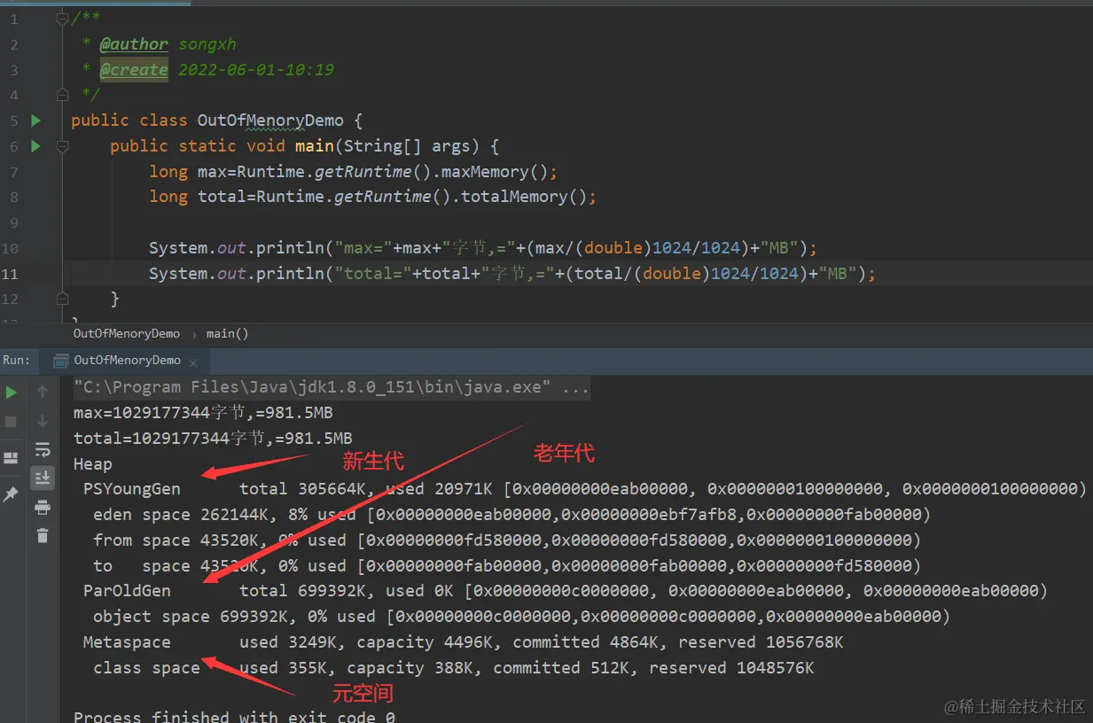
Task: Click line number 10 in gutter
Action: coord(10,248)
